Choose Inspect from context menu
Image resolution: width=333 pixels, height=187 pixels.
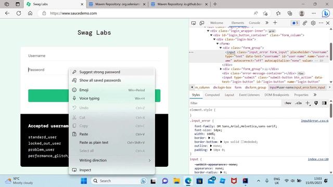(x=112, y=170)
